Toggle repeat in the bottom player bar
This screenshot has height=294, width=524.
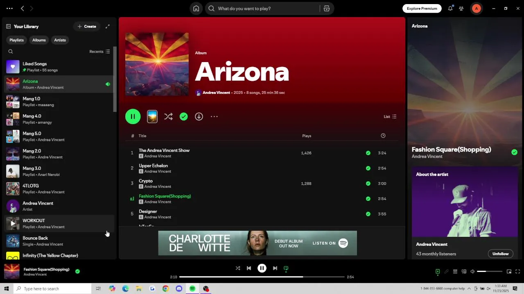point(286,268)
